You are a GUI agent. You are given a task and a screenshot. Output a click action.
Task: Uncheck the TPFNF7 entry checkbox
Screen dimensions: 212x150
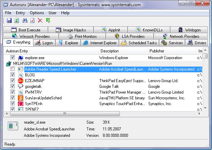12,109
